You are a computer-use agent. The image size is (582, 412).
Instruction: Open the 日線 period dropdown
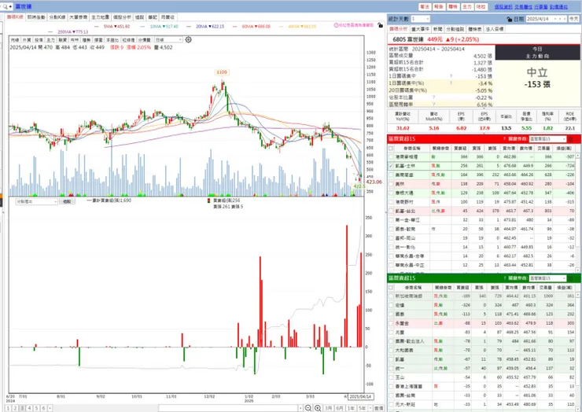click(168, 40)
